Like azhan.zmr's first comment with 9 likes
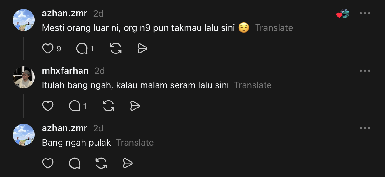This screenshot has height=177, width=385. point(48,49)
